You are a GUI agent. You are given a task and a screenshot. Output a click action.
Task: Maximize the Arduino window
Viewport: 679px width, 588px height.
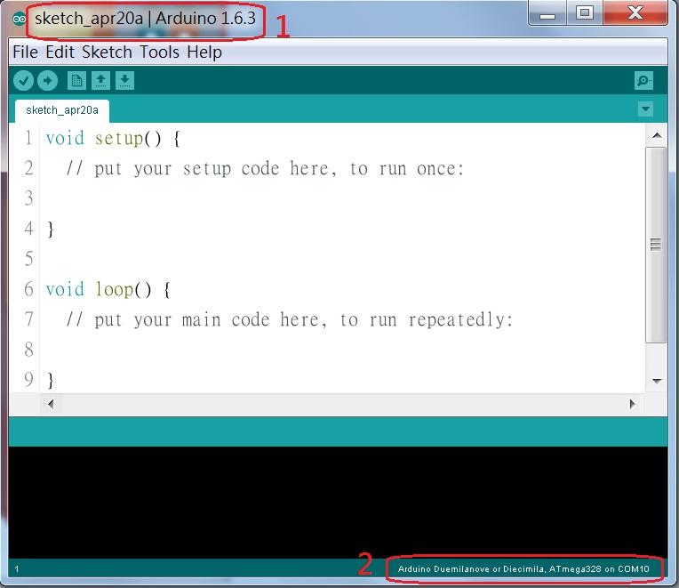[x=585, y=14]
